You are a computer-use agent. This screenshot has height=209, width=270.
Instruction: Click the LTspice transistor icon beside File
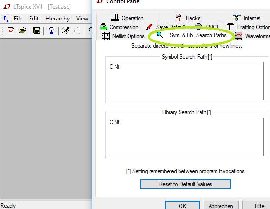click(x=6, y=19)
